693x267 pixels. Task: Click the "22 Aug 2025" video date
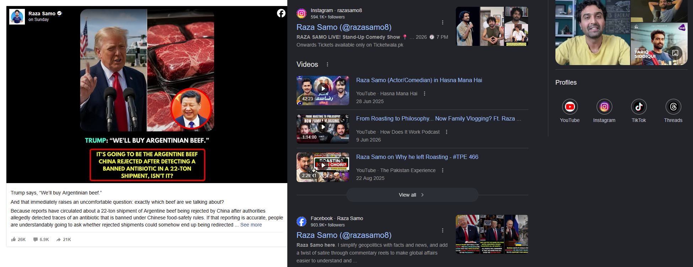pyautogui.click(x=370, y=178)
